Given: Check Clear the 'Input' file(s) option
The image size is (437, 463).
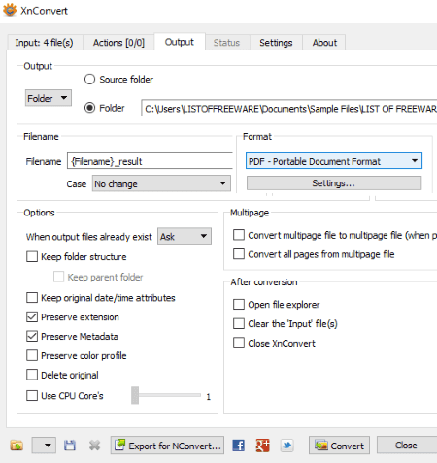Looking at the screenshot, I should coord(239,323).
